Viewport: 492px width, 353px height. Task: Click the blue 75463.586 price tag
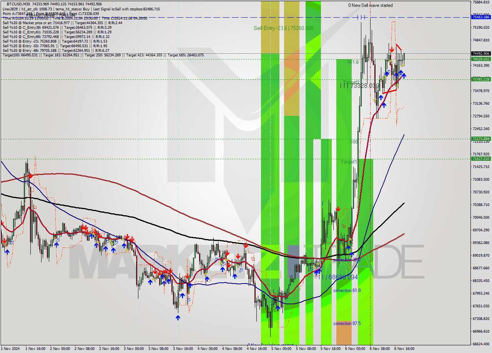tap(481, 17)
